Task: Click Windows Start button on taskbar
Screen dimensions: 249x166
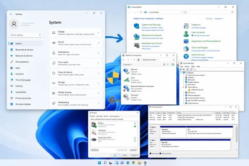Action: [x=99, y=163]
